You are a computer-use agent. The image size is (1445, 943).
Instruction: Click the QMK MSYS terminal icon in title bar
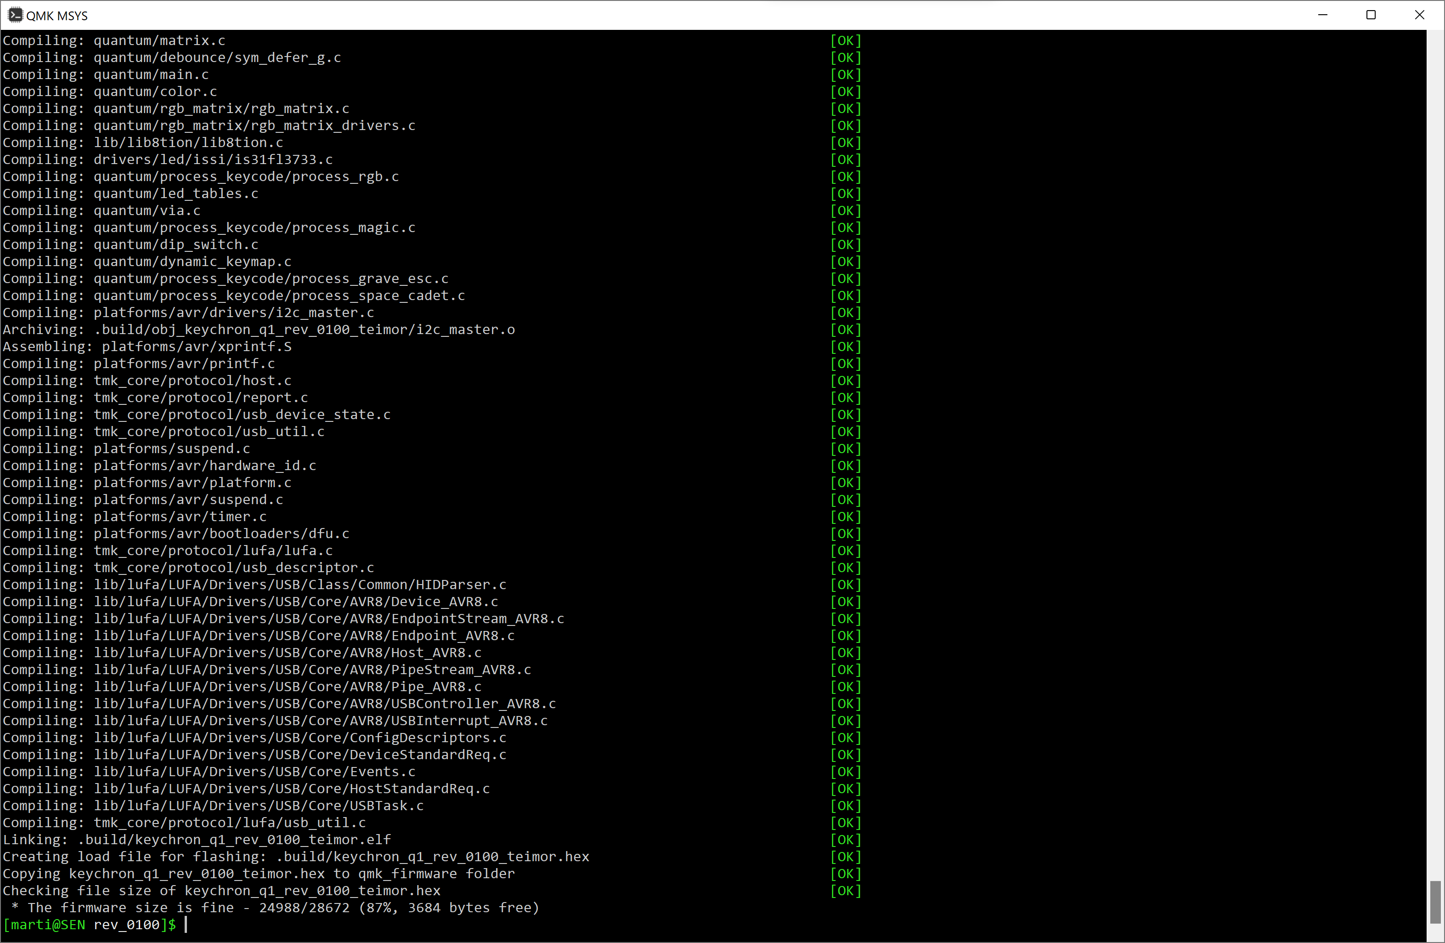tap(15, 15)
